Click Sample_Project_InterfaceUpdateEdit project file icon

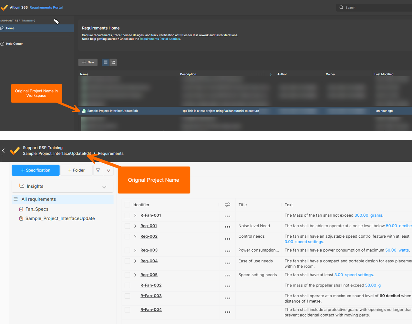pos(84,111)
